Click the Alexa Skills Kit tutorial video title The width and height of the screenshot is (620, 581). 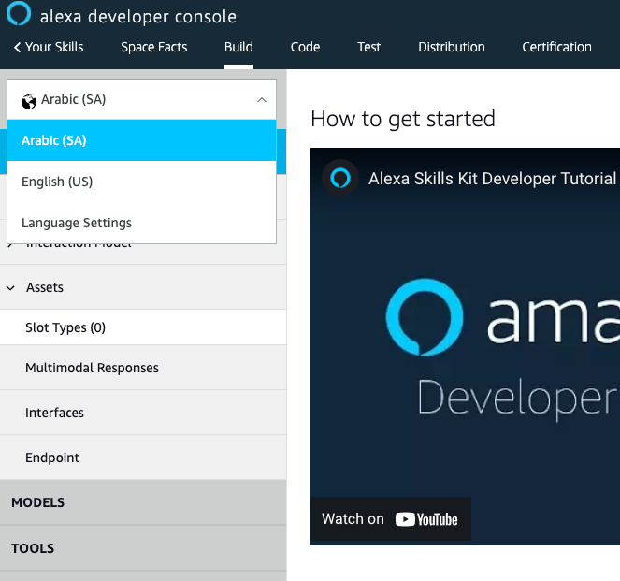pos(492,178)
